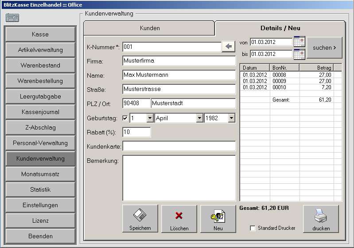The height and width of the screenshot is (248, 354).
Task: Open the on-screen keyboard icon
Action: pos(12,18)
